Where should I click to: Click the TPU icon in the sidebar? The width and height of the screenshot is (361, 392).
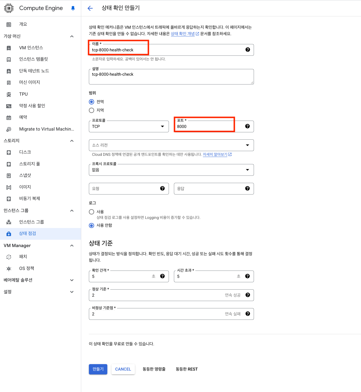point(9,94)
